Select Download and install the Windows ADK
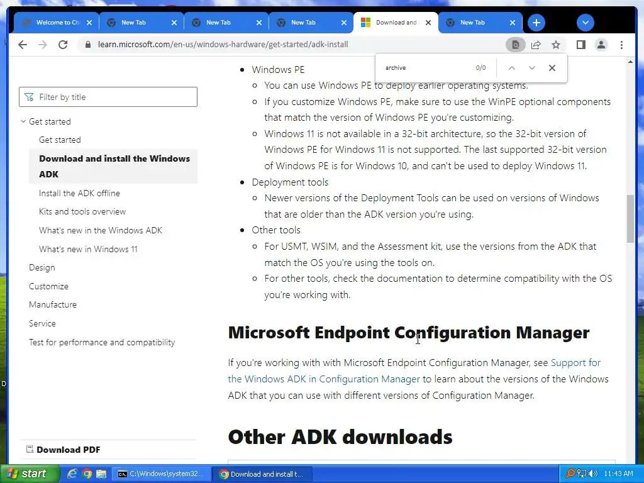The width and height of the screenshot is (644, 483). tap(114, 166)
